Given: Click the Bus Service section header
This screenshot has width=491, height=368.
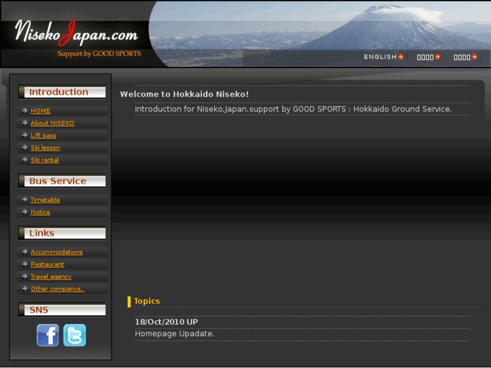Looking at the screenshot, I should [62, 181].
